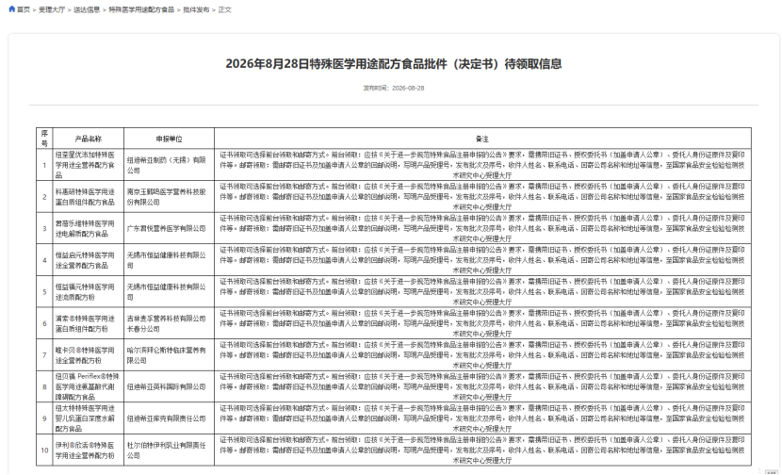Click the remarks cell in row 6
Screen dimensions: 782x475
point(482,323)
